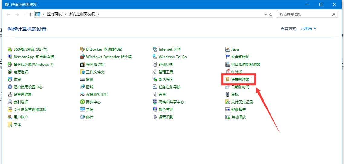The image size is (344, 164).
Task: Open 凭据管理器 safe icon
Action: [x=228, y=79]
